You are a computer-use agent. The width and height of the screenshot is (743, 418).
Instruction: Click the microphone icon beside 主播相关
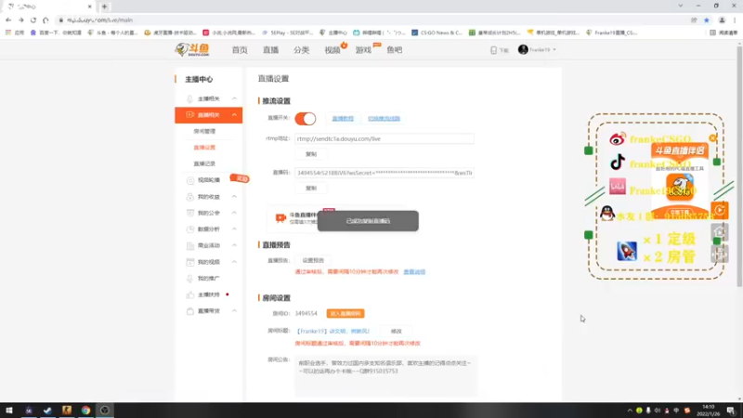189,98
